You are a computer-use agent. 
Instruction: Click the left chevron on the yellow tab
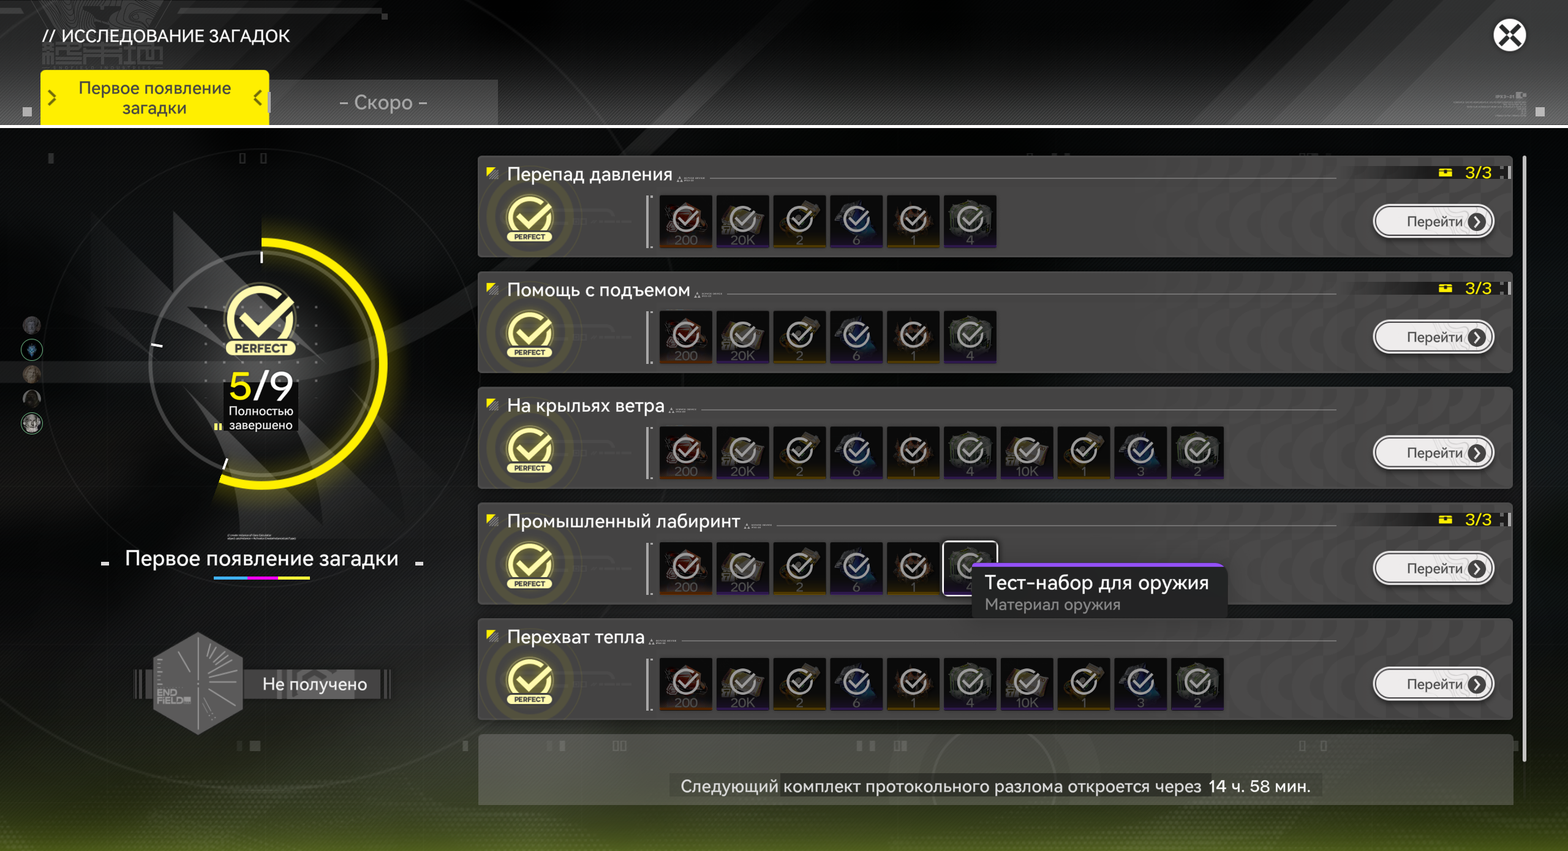pos(52,97)
